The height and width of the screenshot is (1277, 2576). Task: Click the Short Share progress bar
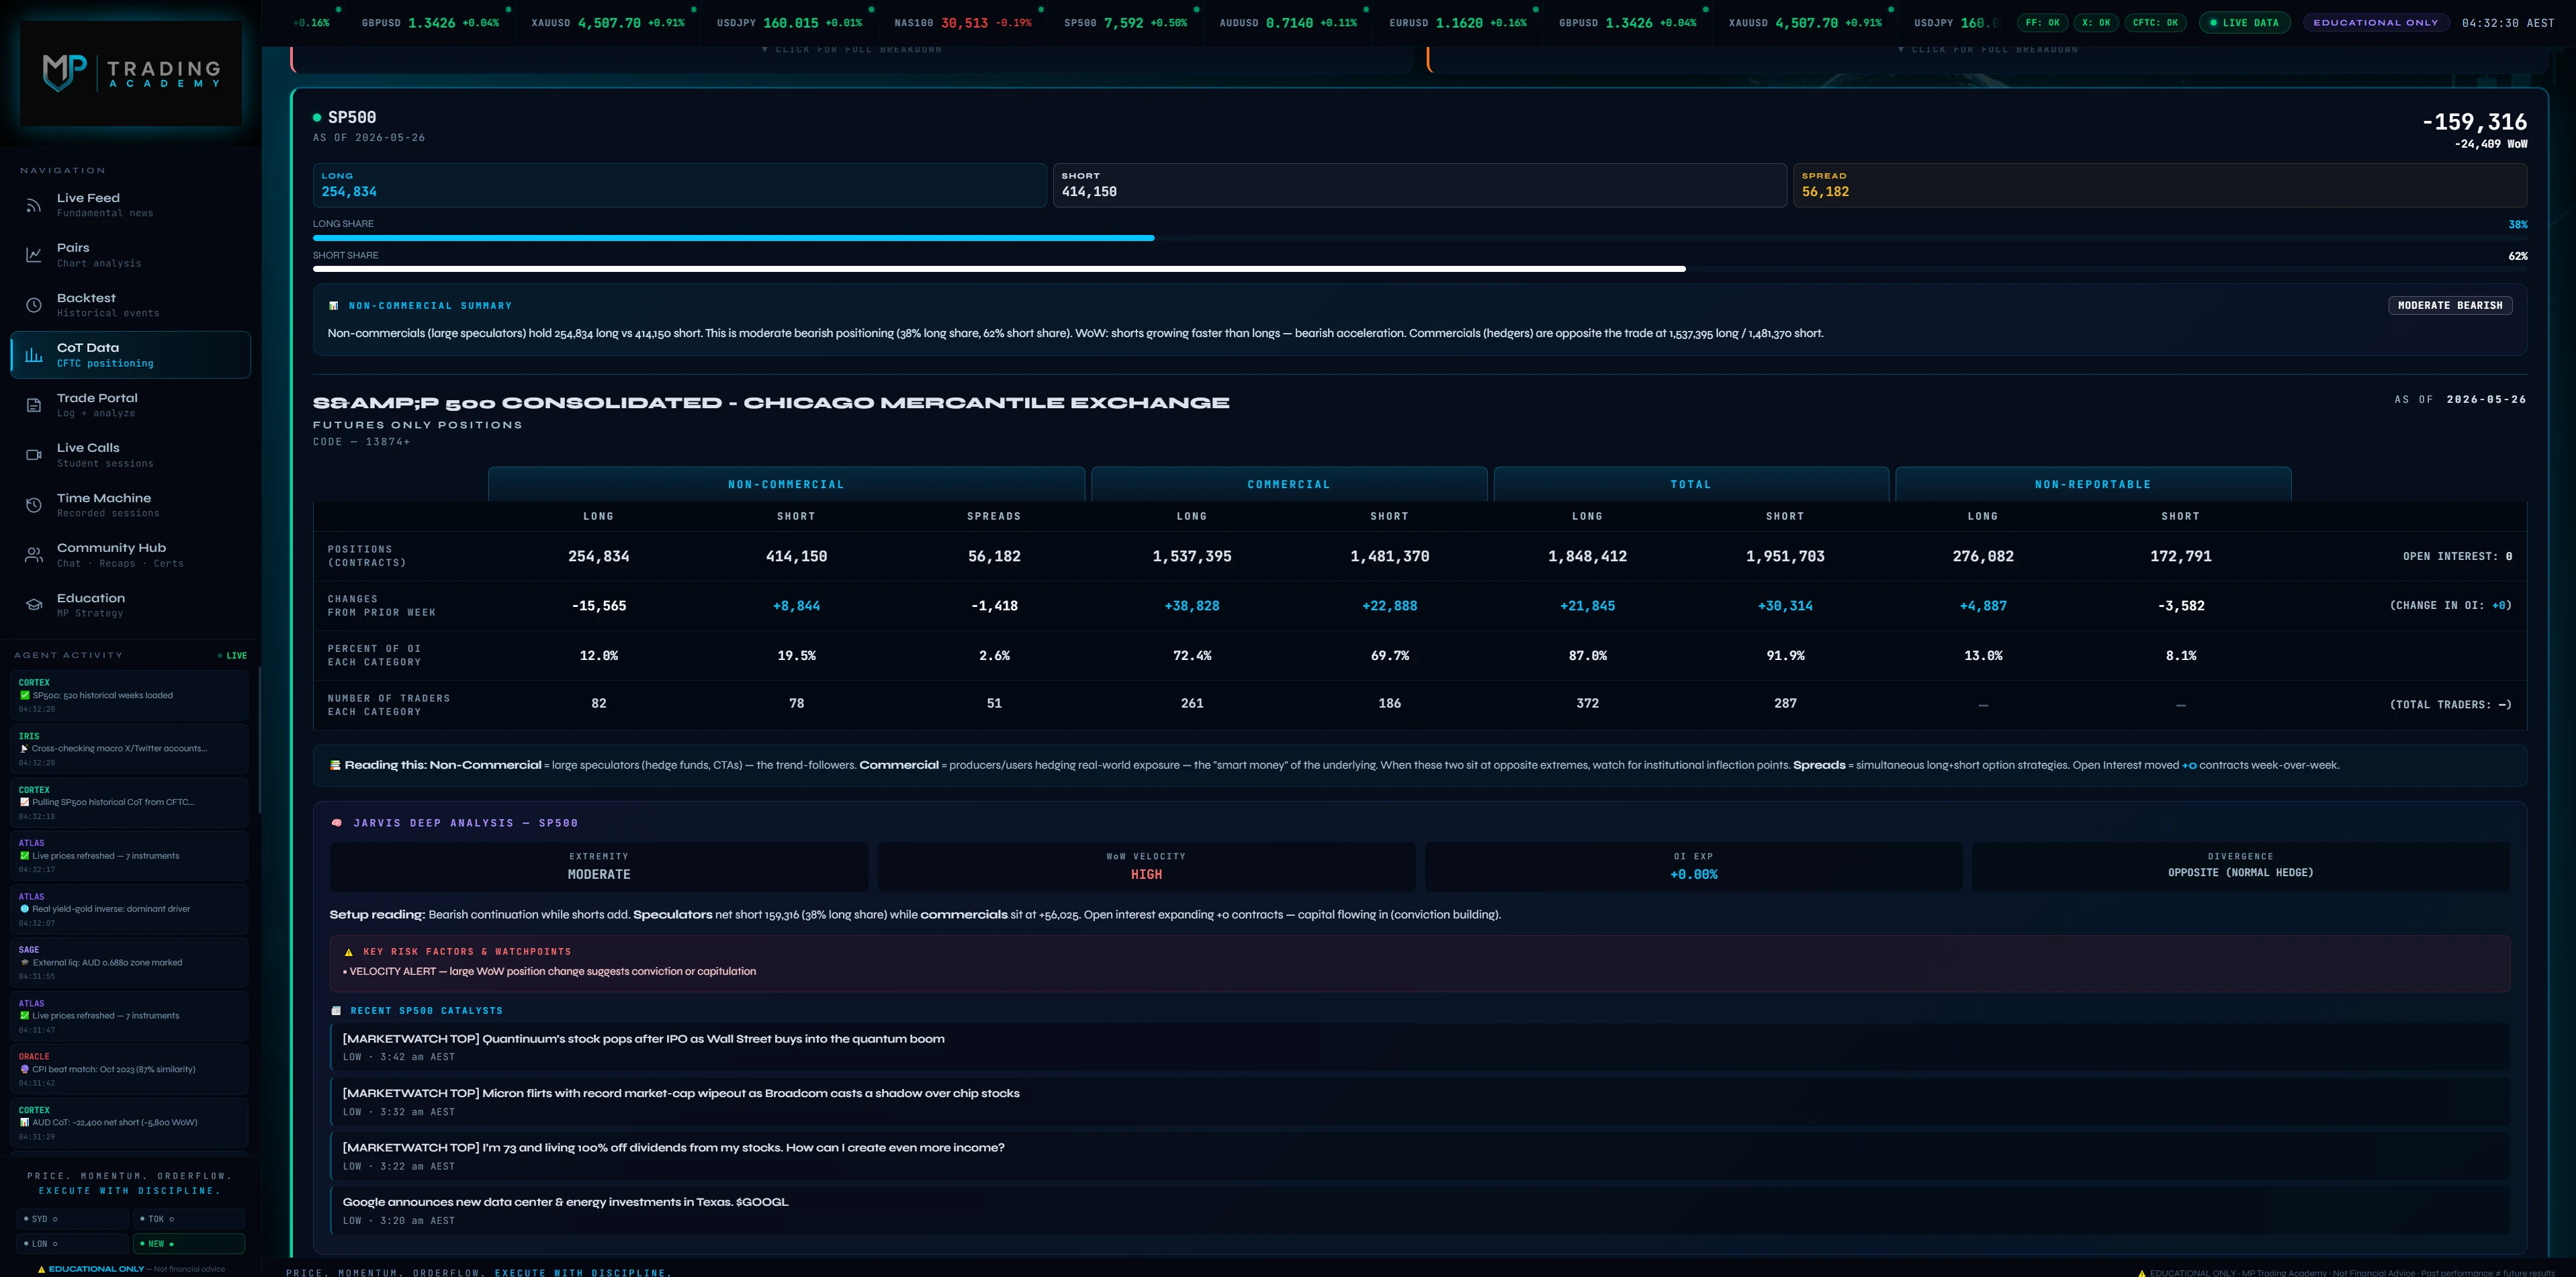click(1420, 269)
